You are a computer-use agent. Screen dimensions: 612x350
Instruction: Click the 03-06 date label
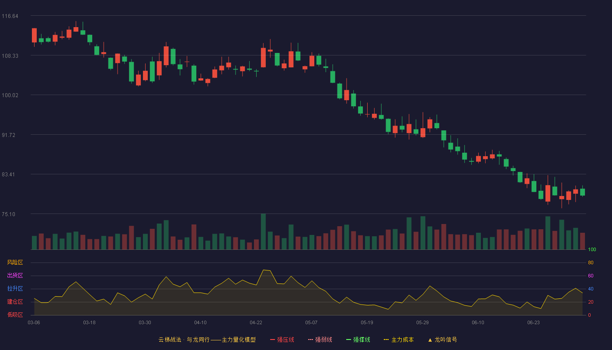34,322
